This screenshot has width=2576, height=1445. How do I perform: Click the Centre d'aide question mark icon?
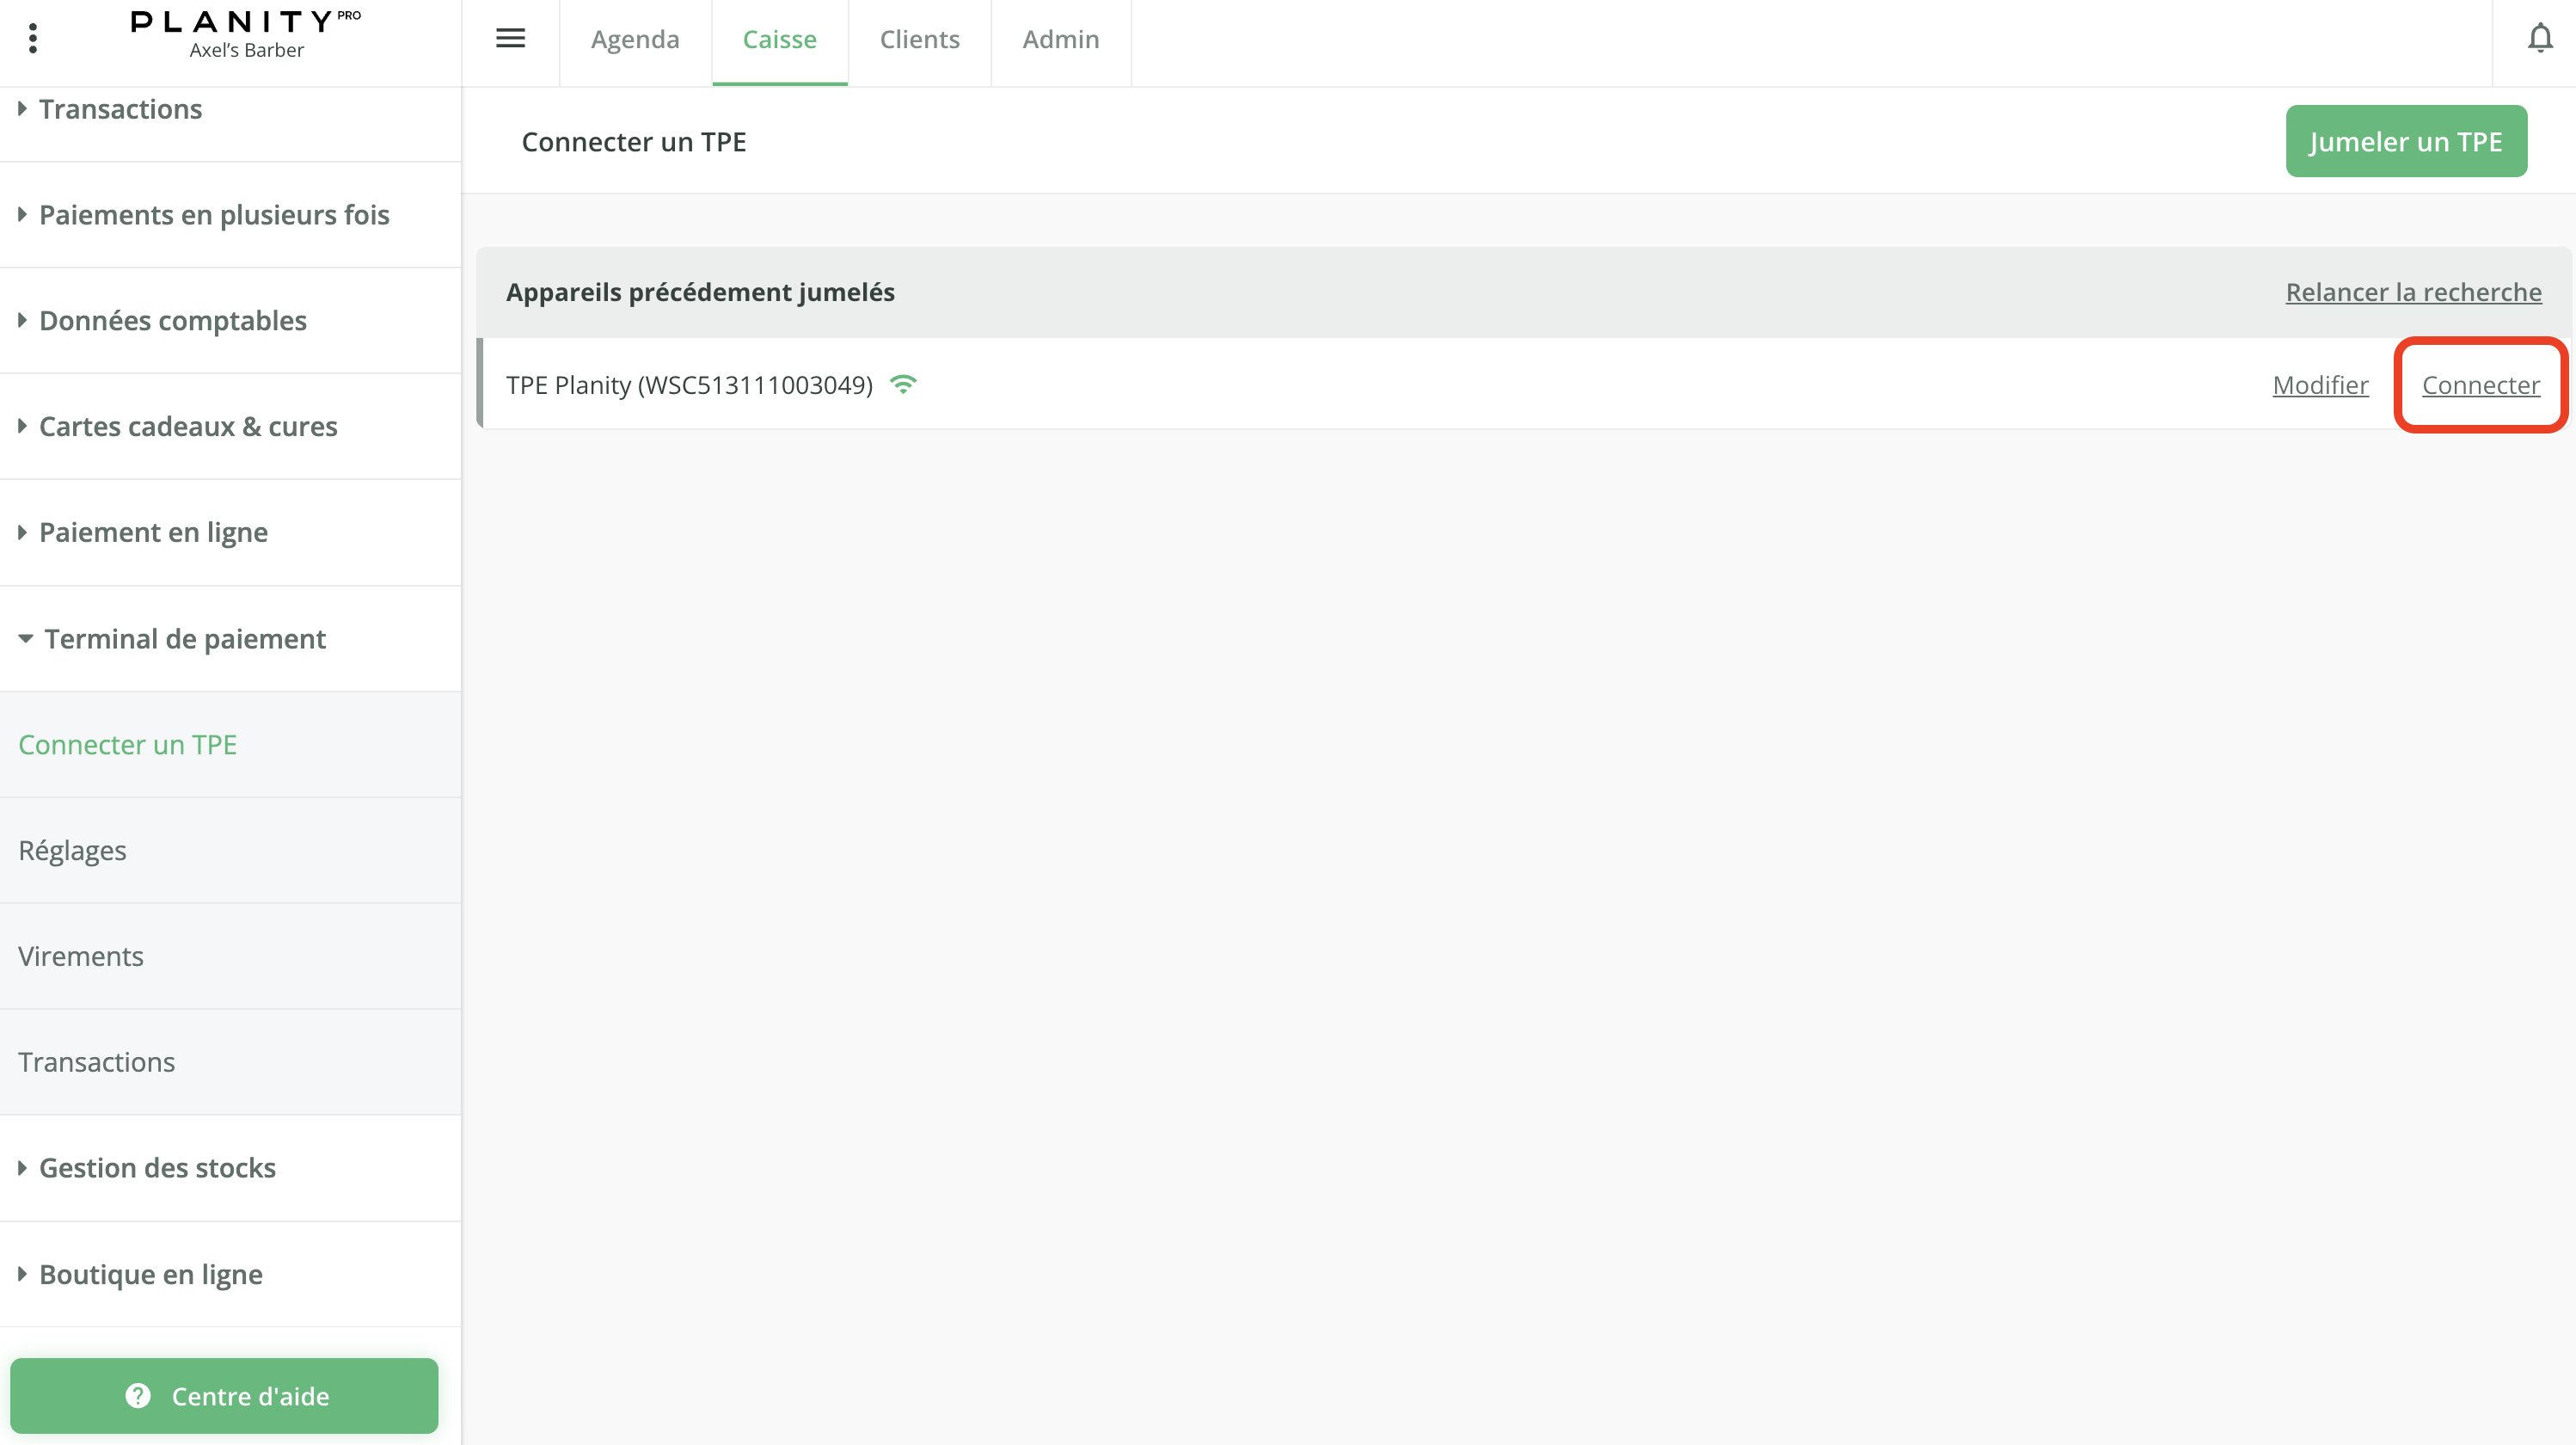pos(138,1395)
